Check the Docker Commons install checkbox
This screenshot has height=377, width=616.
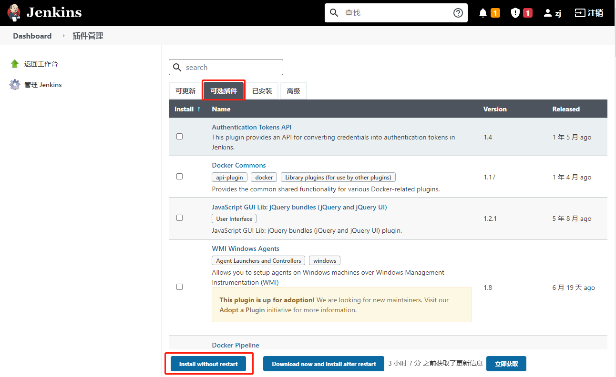pyautogui.click(x=179, y=176)
